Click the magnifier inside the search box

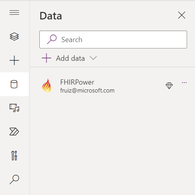click(52, 39)
